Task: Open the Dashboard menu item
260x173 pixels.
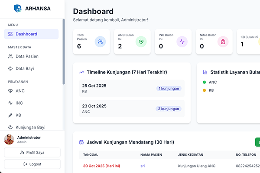Action: coord(31,34)
